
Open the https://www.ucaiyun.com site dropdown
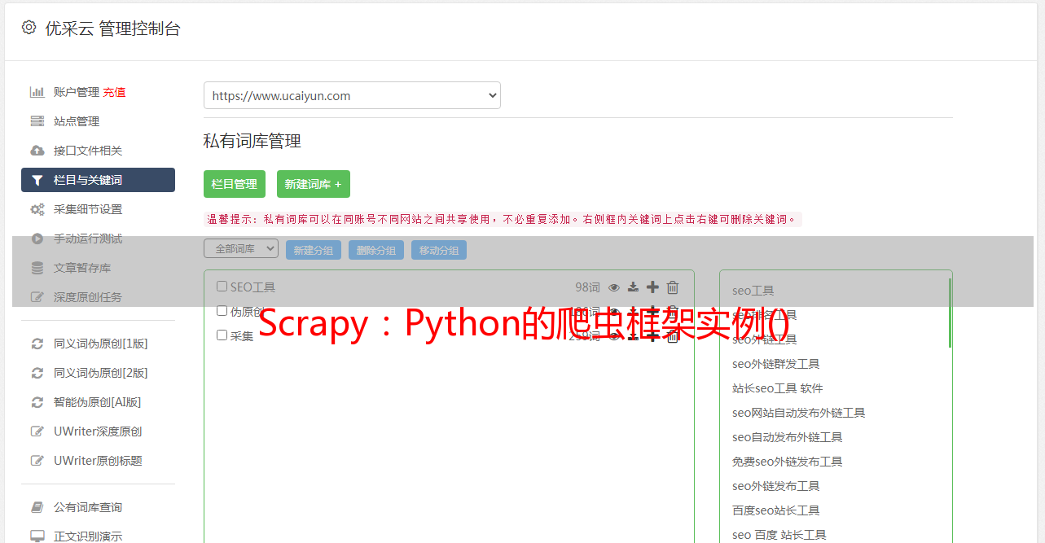pos(352,95)
